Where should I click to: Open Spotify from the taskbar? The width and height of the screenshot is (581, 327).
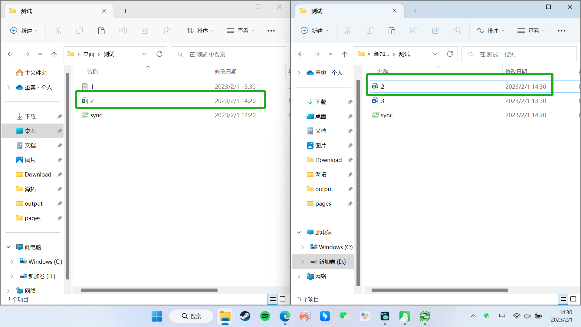coord(265,316)
